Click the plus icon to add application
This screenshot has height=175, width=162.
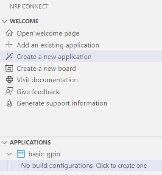9,44
